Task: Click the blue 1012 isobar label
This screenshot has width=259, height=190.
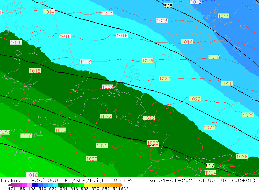Action: [x=196, y=2]
